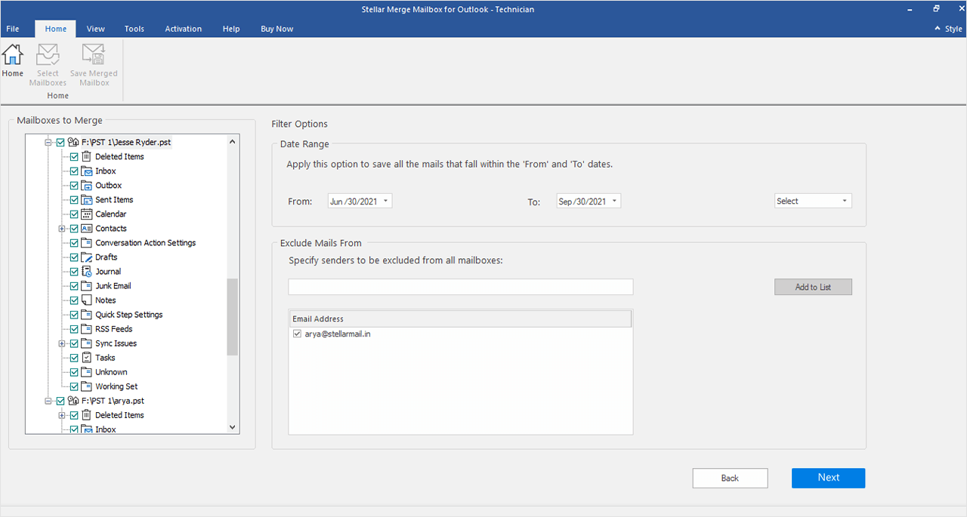Uncheck the Tasks folder checkbox

click(74, 357)
